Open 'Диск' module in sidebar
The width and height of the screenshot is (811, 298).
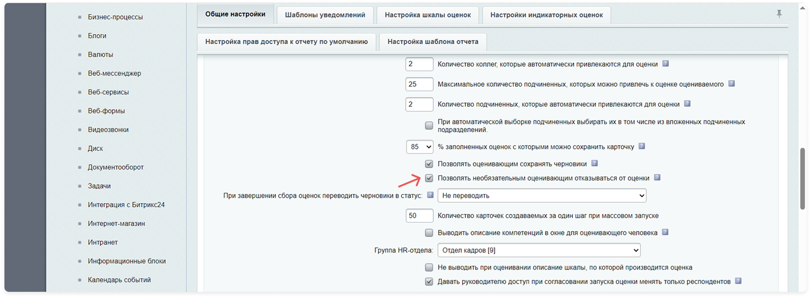point(95,148)
